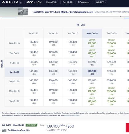Screen dimensions: 129x134
Task: Choose lowest fare Tue Oct 22 to Tue Oct 29
Action: click(x=111, y=101)
